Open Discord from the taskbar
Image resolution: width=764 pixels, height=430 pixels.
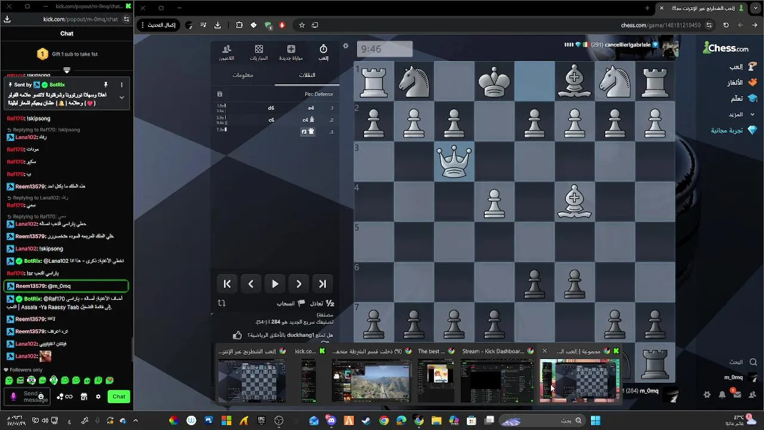point(331,420)
